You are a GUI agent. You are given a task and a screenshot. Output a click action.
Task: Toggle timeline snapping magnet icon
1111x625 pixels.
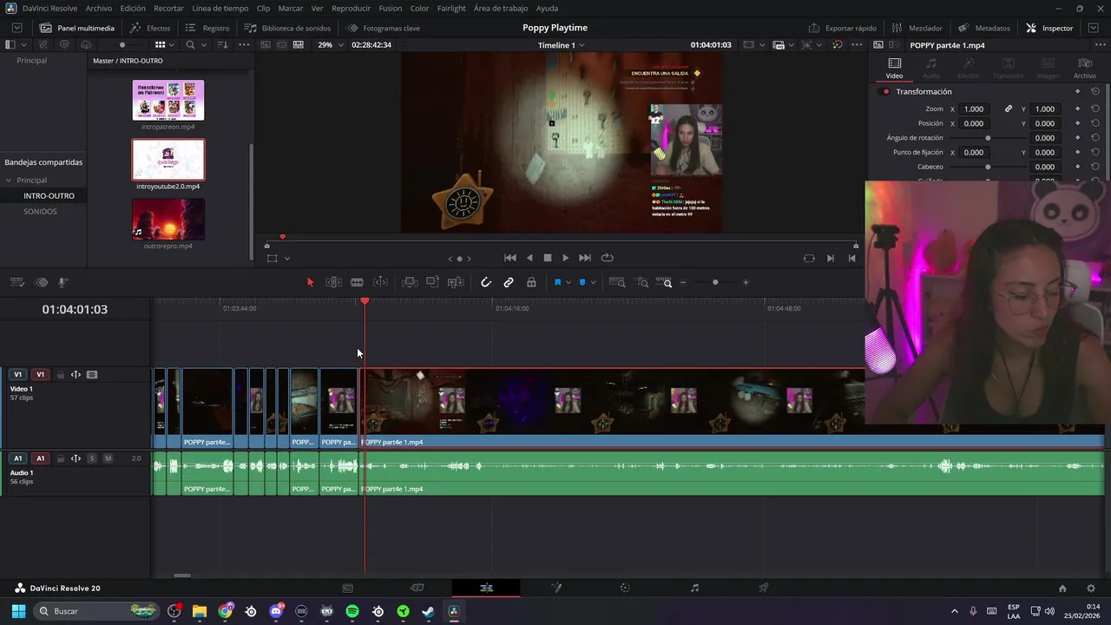click(486, 282)
